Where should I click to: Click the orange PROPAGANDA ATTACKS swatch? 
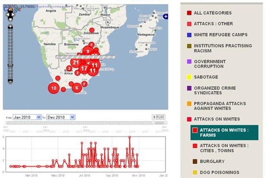coord(189,103)
